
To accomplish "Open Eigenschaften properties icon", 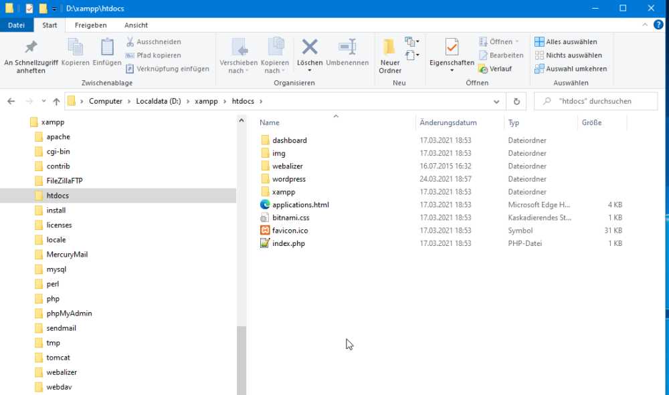I will pos(452,47).
